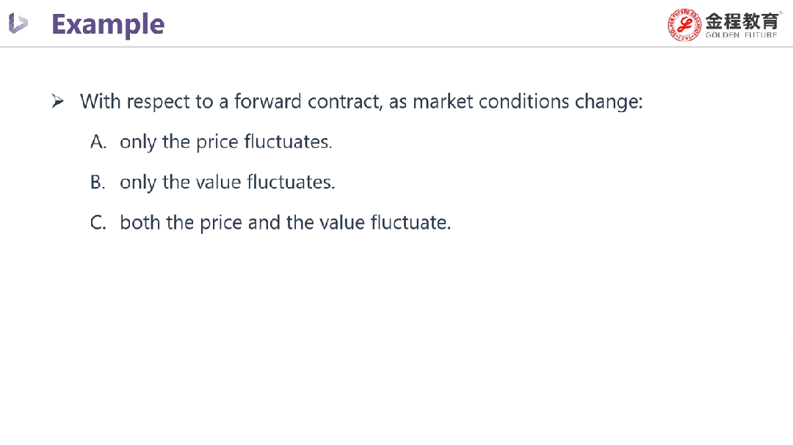Click the red circular Golden Future emblem

[x=684, y=25]
